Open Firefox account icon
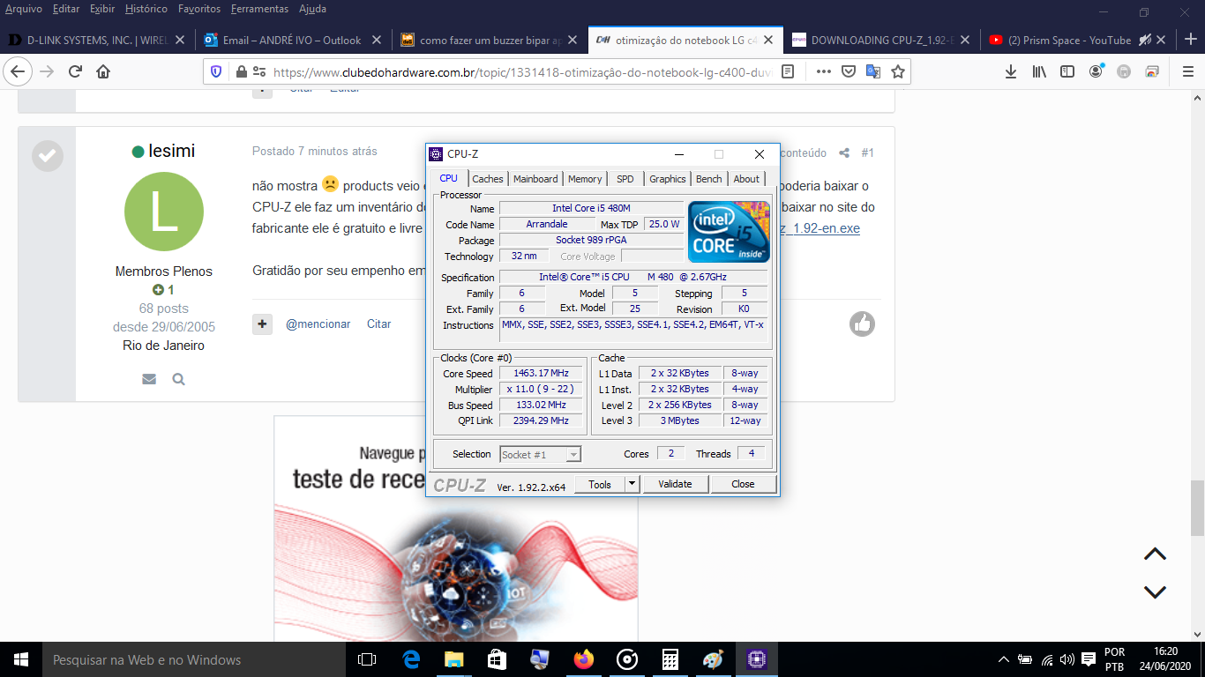 (1096, 71)
